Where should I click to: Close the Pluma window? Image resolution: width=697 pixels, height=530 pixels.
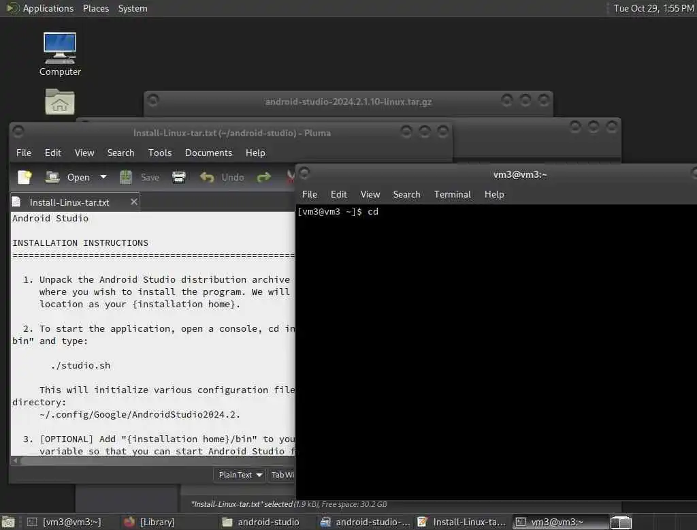pos(442,131)
